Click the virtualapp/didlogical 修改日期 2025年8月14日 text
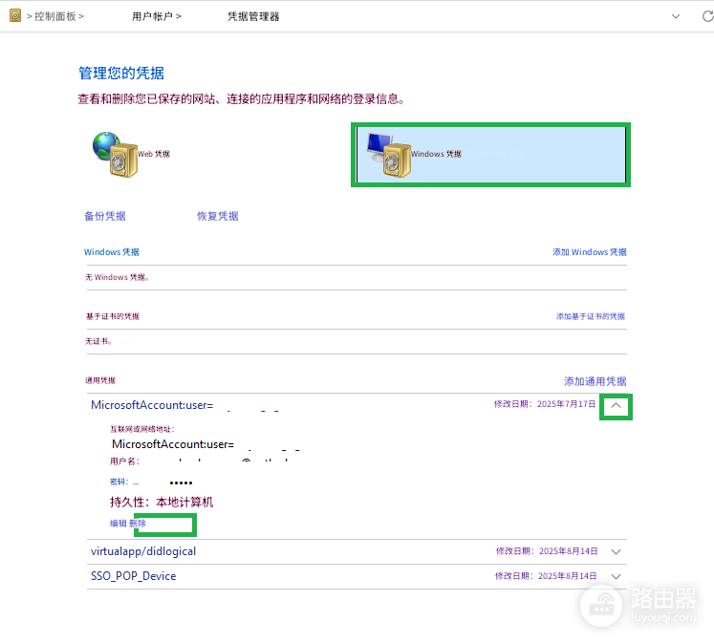The image size is (714, 644). click(x=547, y=551)
